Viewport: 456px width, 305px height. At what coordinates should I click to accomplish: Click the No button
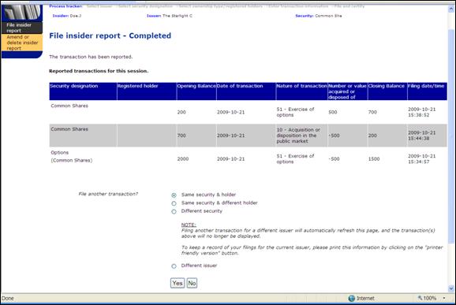click(192, 283)
